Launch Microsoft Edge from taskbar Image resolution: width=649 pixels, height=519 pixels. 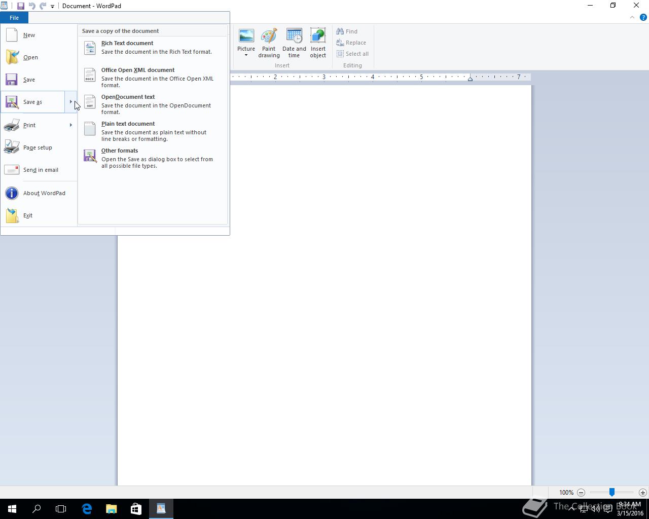(87, 509)
